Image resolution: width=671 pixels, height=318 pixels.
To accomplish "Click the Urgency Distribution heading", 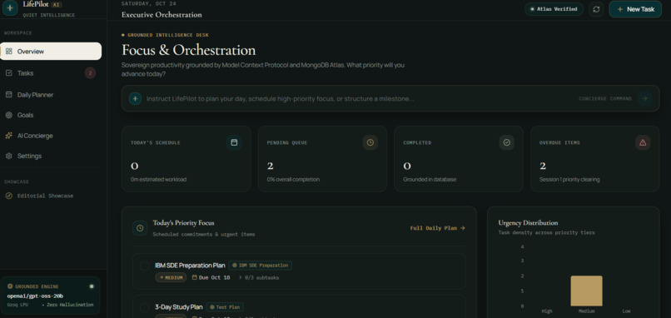I will [x=528, y=223].
